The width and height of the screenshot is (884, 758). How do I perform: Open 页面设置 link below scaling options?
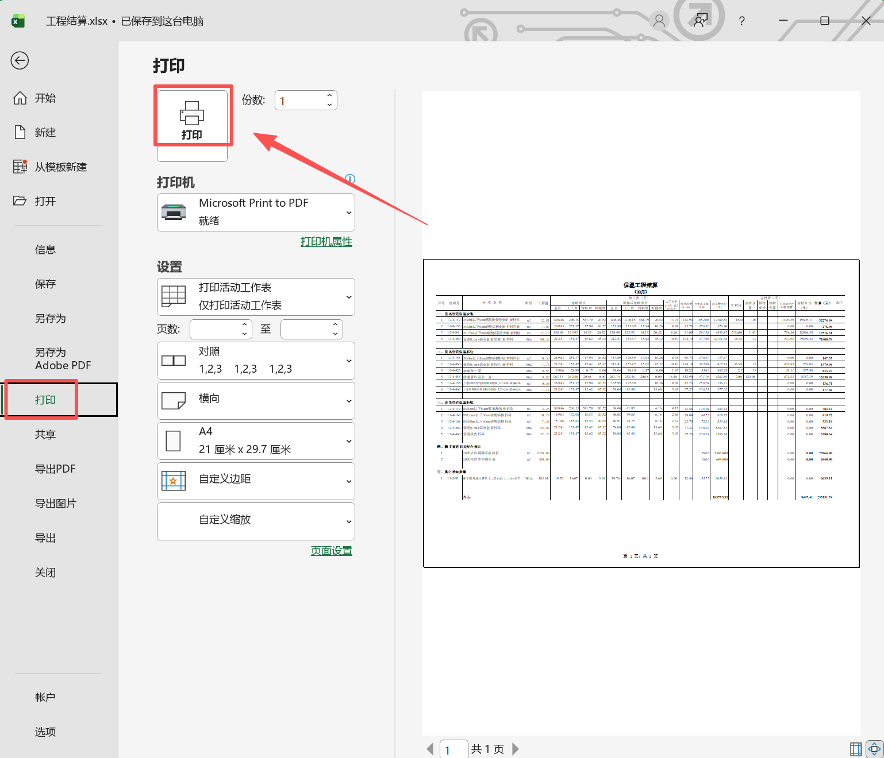click(x=331, y=550)
